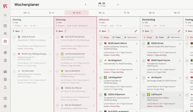Open search from the sidebar magnifier icon

pos(5,15)
